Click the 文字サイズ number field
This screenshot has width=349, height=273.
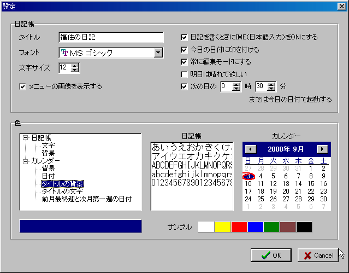click(65, 68)
